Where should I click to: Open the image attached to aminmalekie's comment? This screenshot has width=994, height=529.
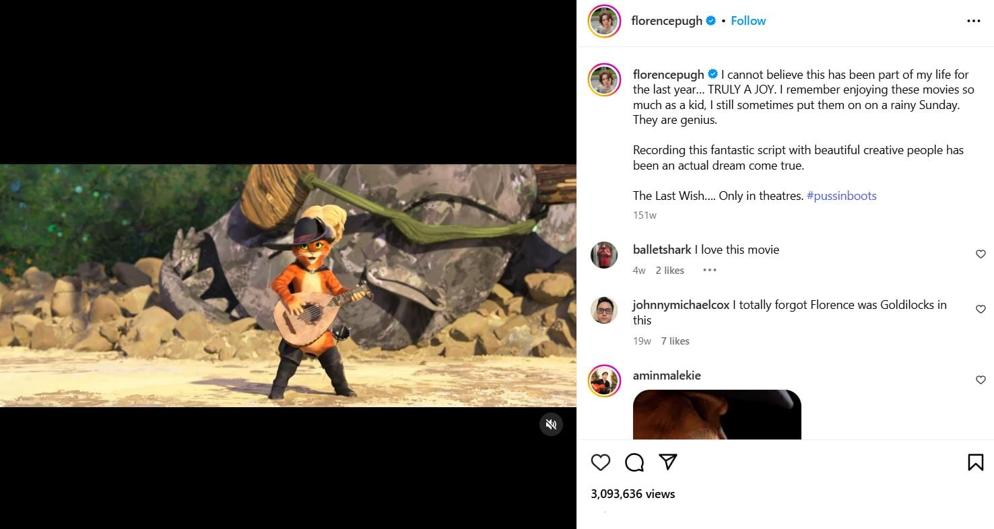click(717, 415)
